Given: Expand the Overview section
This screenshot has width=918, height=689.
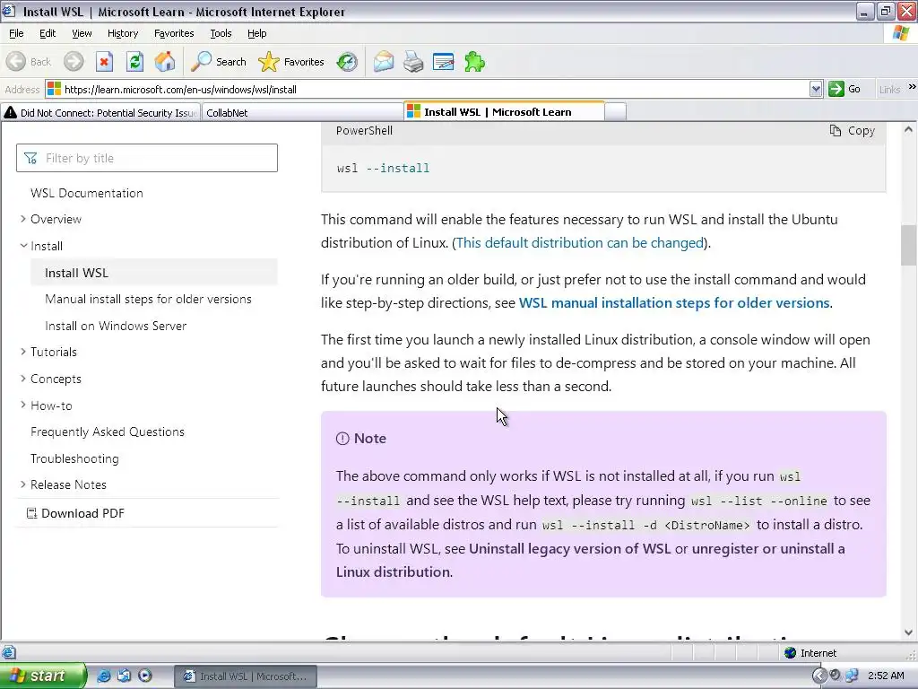Looking at the screenshot, I should [x=22, y=219].
